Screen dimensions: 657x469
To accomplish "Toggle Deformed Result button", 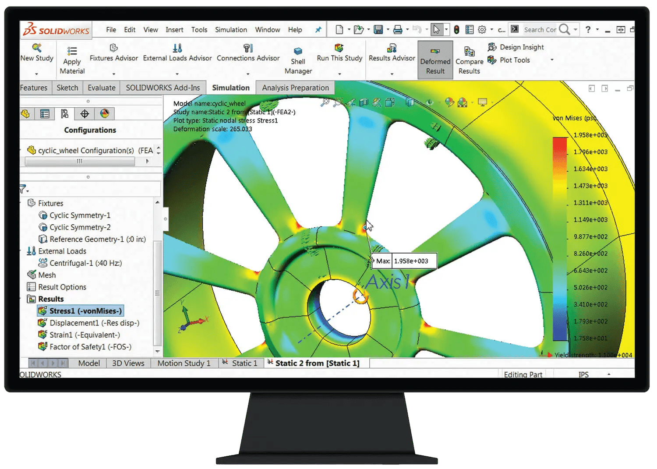I will click(x=435, y=60).
